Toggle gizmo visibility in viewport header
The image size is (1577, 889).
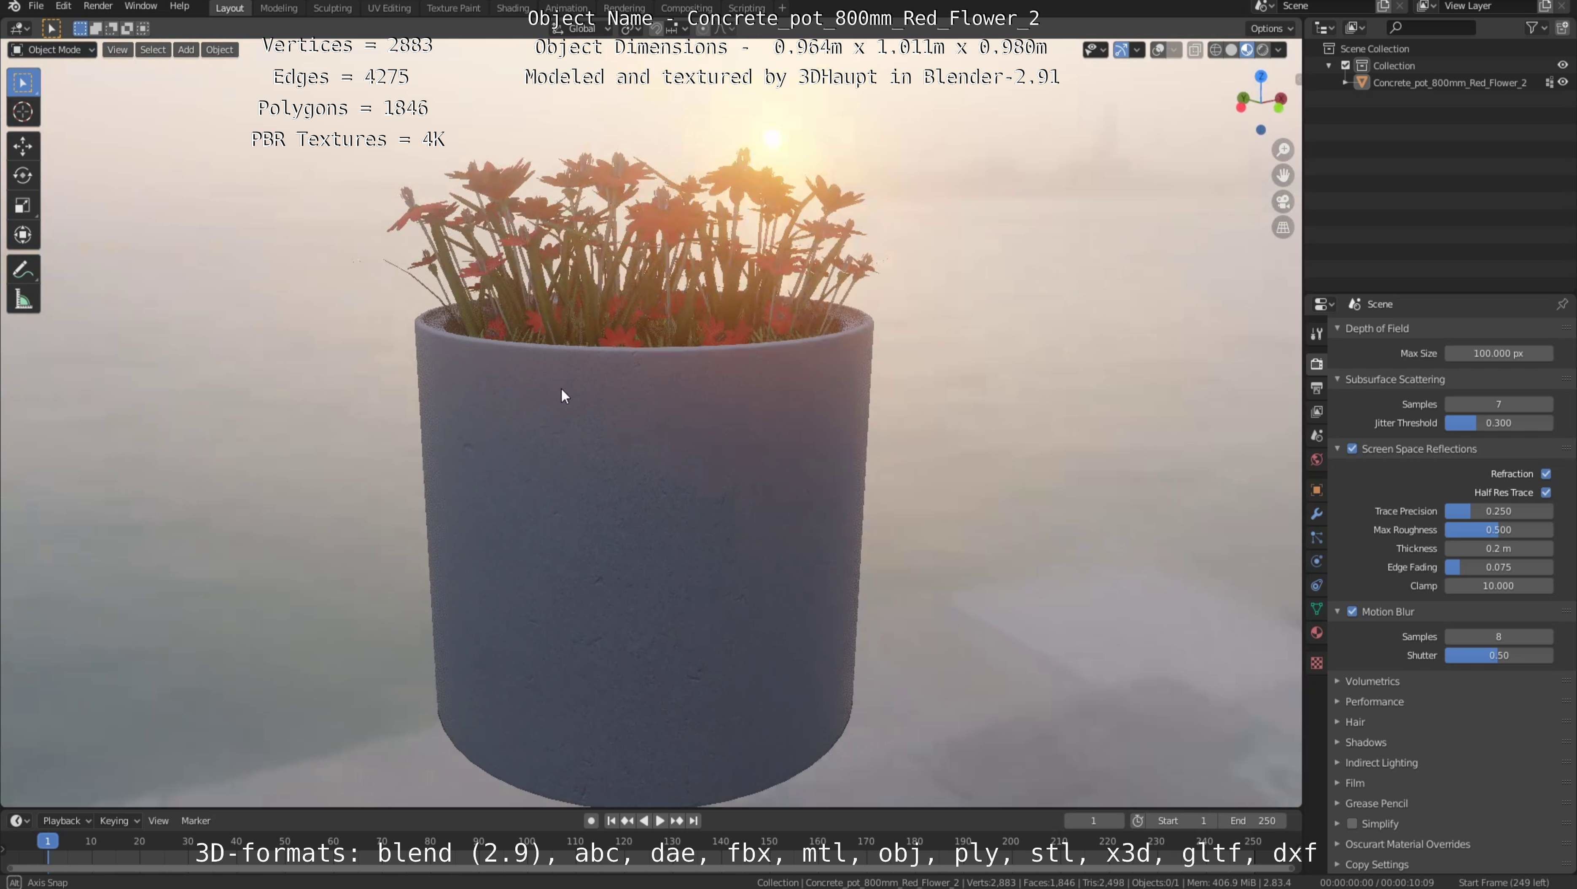tap(1121, 50)
